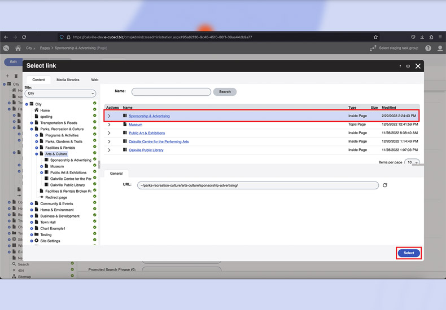Switch to the Web tab

95,80
